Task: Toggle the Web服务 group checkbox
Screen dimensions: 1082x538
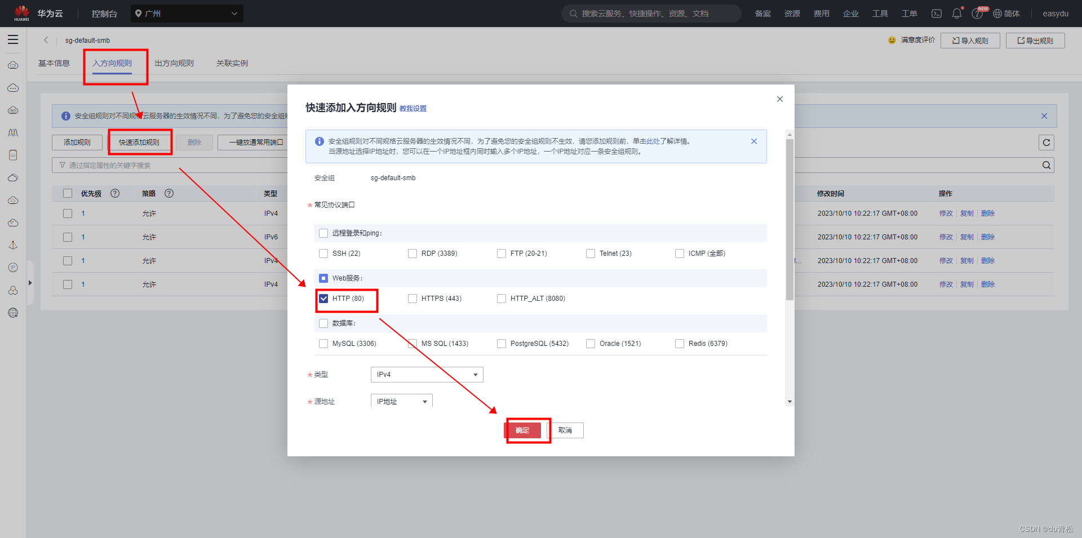Action: (323, 278)
